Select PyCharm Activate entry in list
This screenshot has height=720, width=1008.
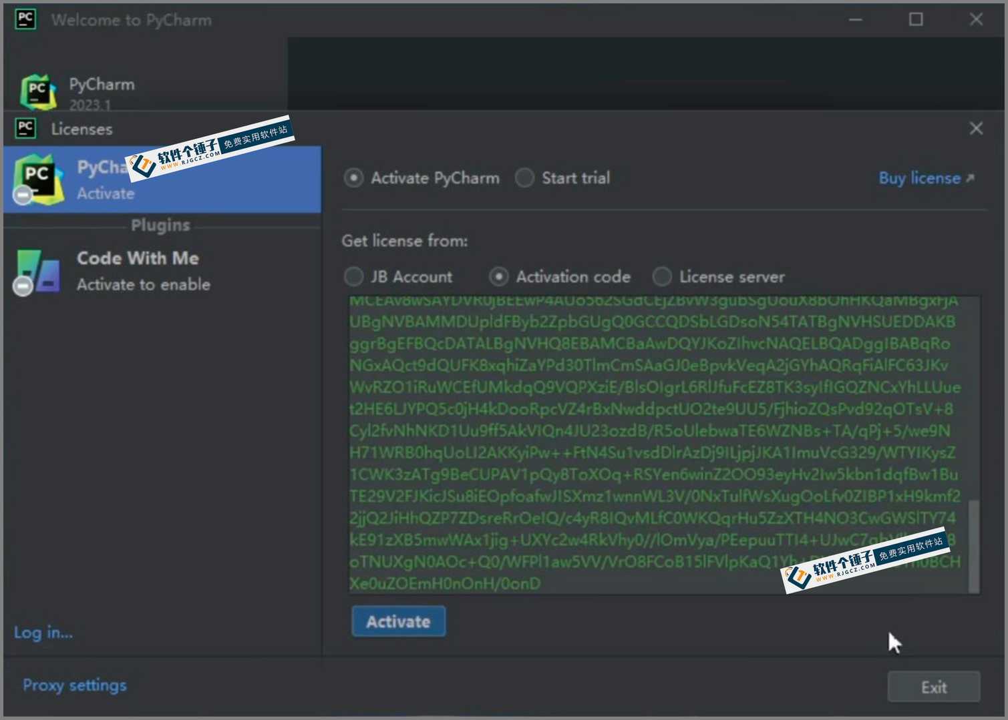pos(162,179)
